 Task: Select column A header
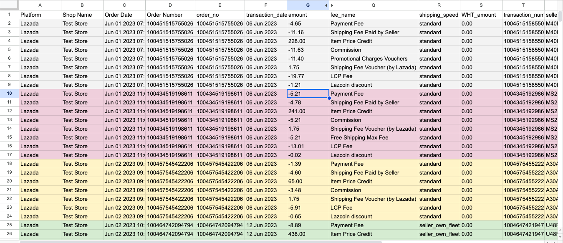(x=40, y=5)
